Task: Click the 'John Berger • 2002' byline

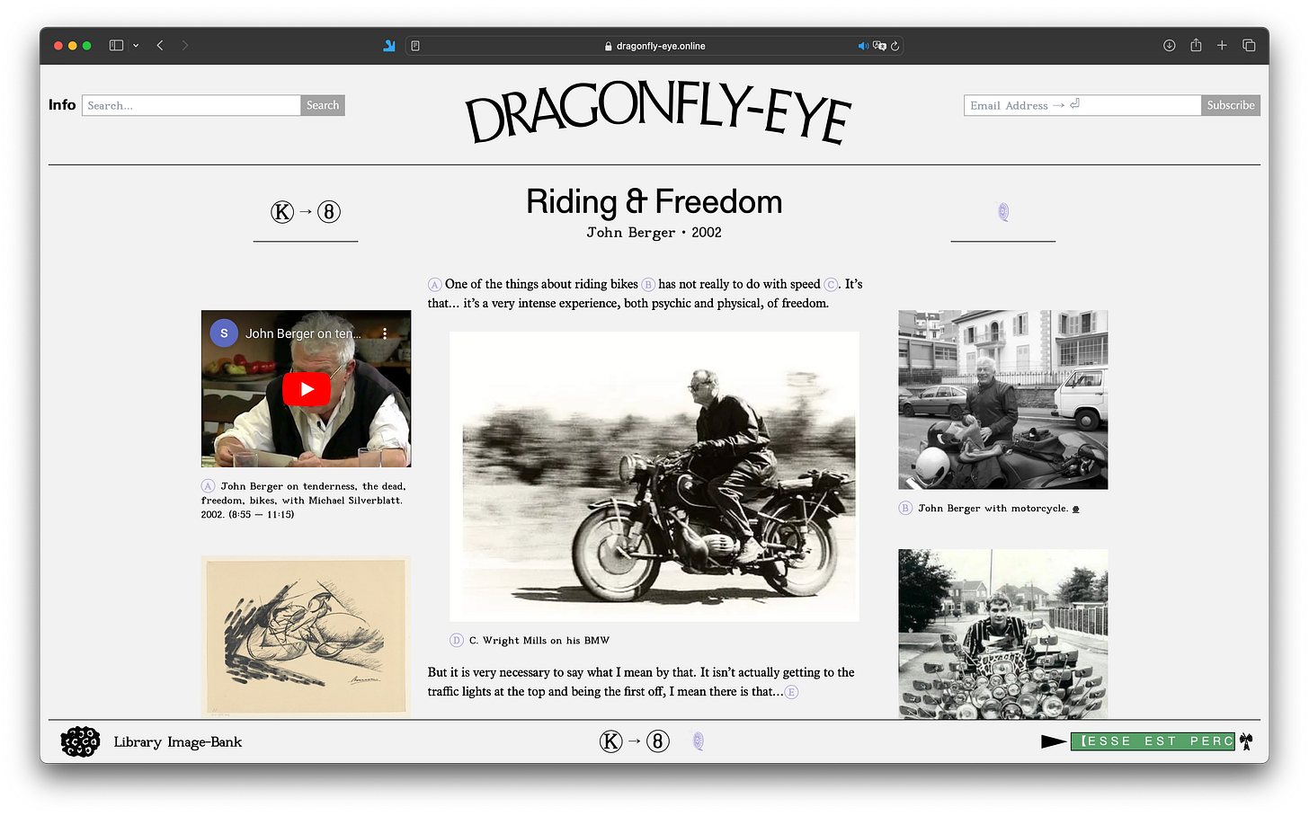Action: point(654,233)
